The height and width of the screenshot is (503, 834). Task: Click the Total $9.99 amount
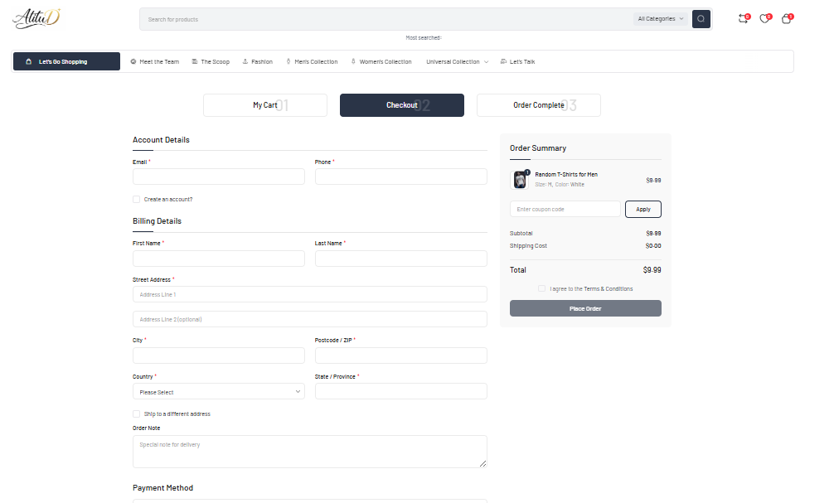(652, 270)
